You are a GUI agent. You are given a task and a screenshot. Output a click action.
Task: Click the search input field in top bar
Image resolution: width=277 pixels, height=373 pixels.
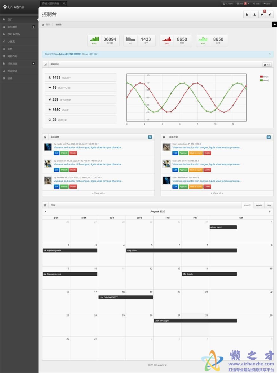(51, 3)
